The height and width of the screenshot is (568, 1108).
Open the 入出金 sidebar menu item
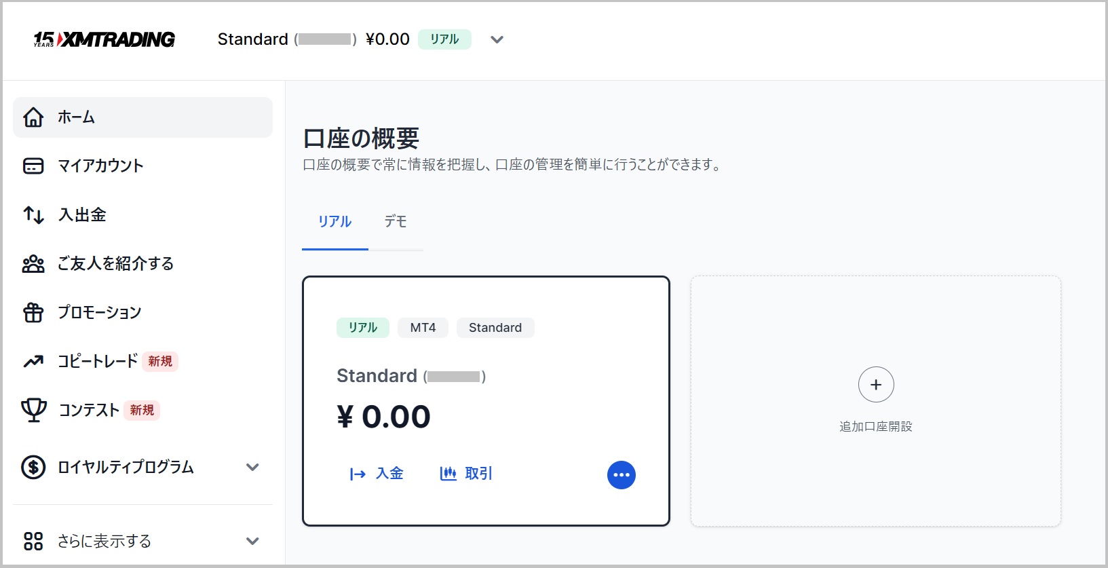[82, 215]
